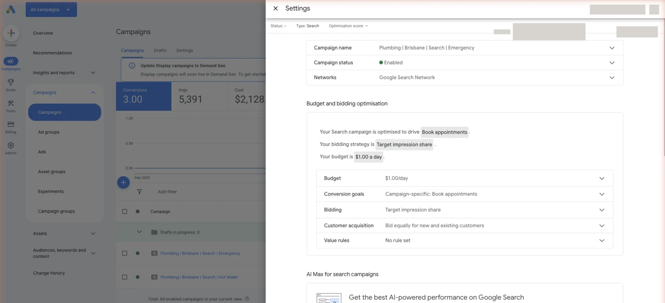Tick the select-all campaigns header checkbox

(x=125, y=211)
